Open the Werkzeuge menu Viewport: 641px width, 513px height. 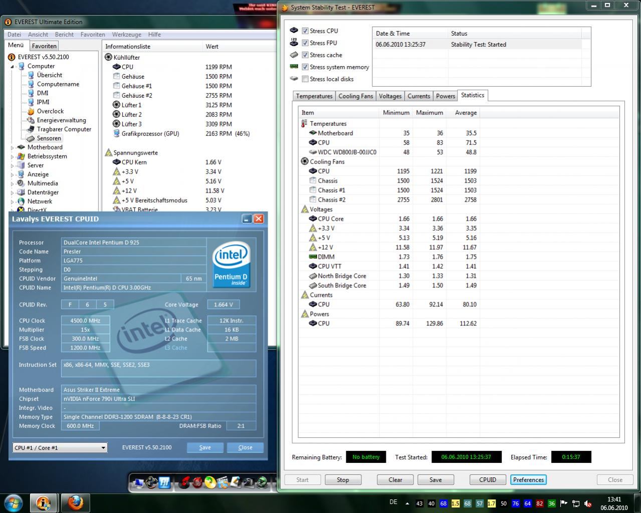pos(127,35)
